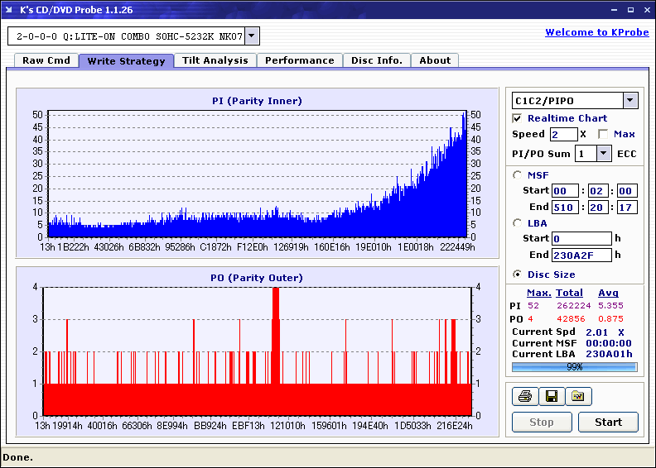This screenshot has height=468, width=656.
Task: Open the LITE-ON drive selection dropdown
Action: click(252, 36)
